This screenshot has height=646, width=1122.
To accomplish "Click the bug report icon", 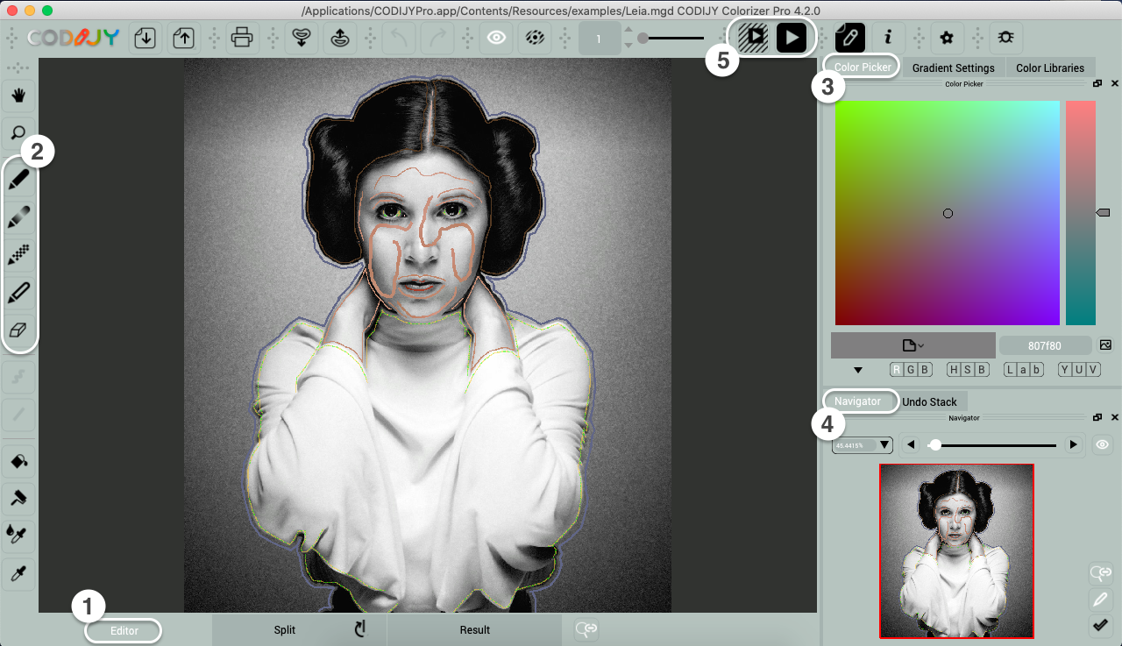I will point(1005,38).
